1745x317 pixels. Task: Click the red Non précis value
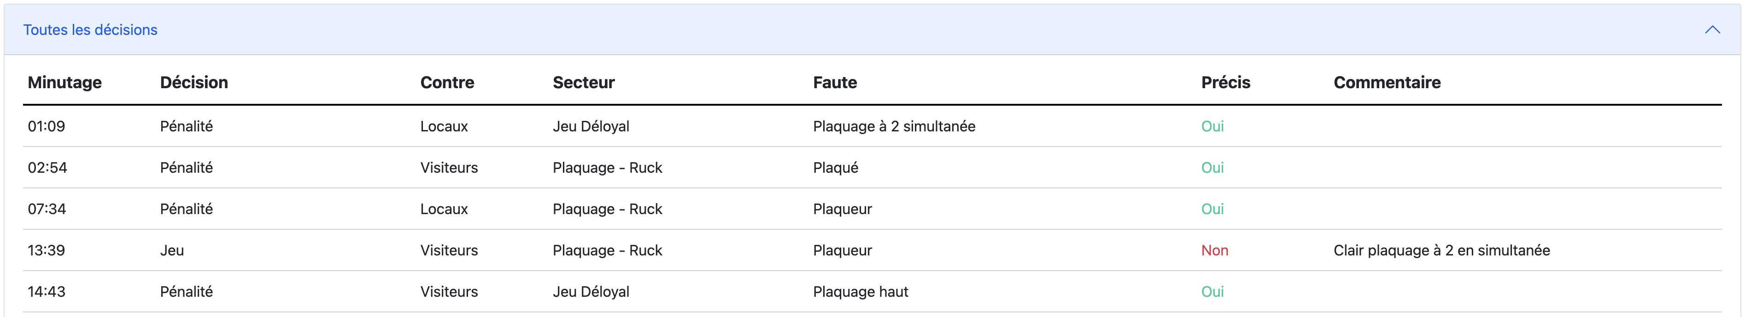click(x=1214, y=250)
